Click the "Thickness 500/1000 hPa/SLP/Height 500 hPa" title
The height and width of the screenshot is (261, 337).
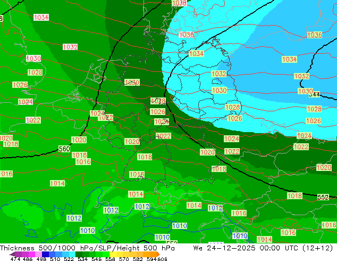(x=87, y=248)
